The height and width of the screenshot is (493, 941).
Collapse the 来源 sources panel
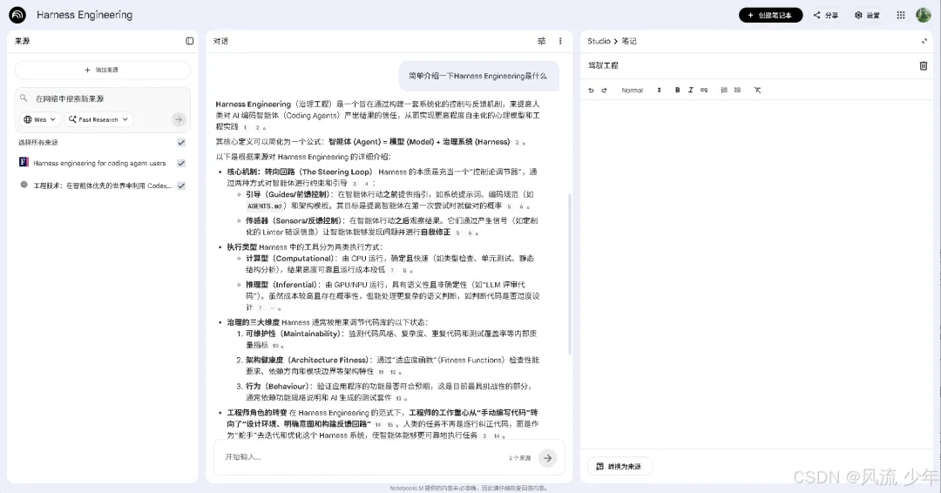point(190,41)
